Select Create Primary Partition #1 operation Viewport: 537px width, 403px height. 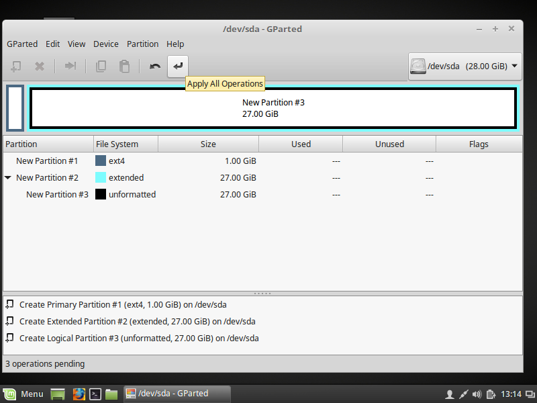tap(262, 305)
